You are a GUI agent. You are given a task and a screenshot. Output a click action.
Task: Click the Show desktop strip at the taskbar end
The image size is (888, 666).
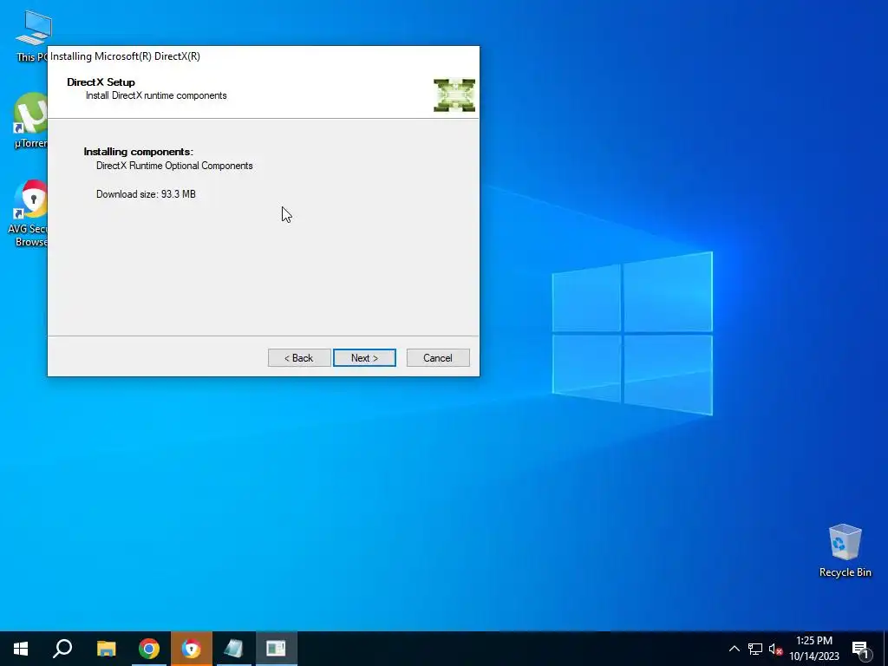point(885,649)
